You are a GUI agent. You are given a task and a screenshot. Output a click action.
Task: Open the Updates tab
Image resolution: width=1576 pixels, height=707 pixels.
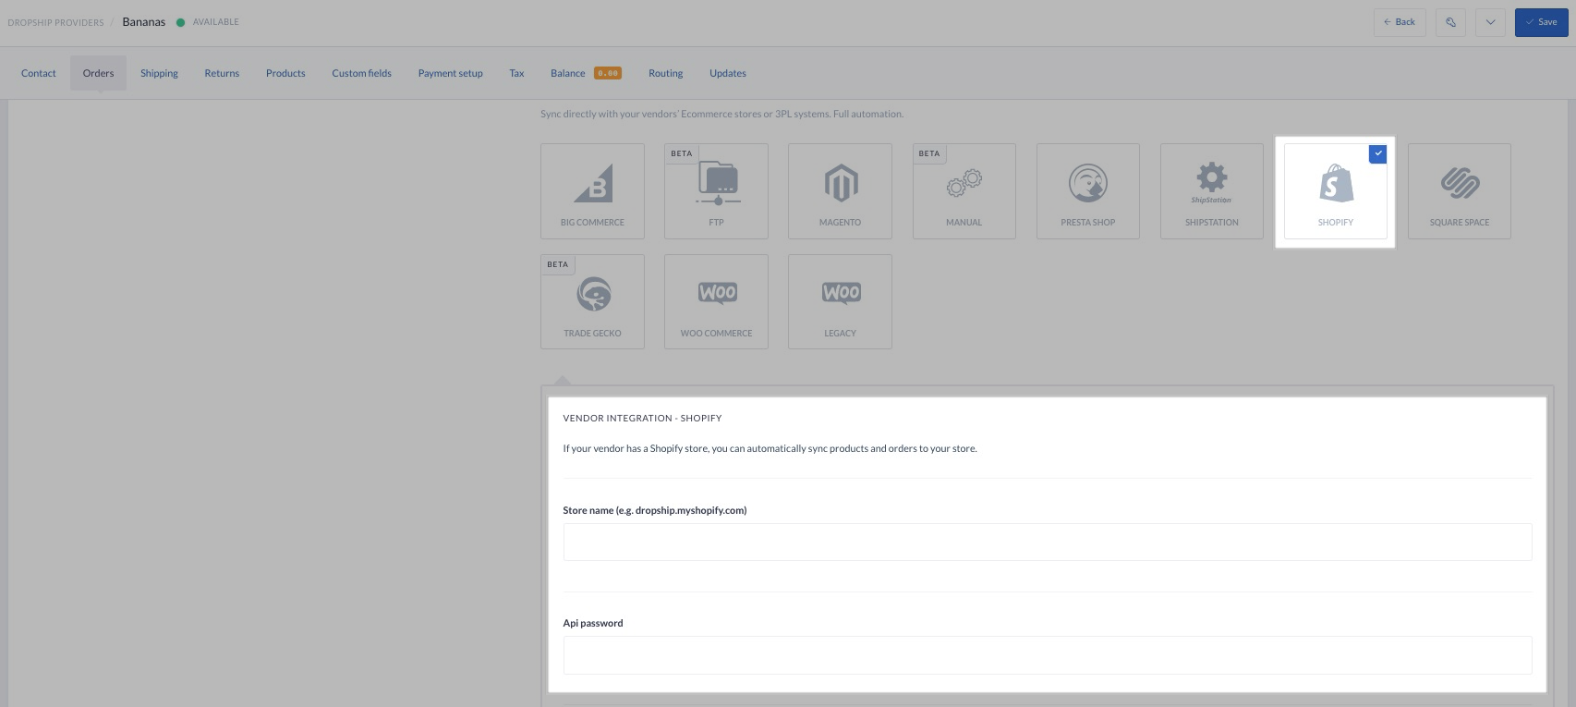pyautogui.click(x=727, y=73)
